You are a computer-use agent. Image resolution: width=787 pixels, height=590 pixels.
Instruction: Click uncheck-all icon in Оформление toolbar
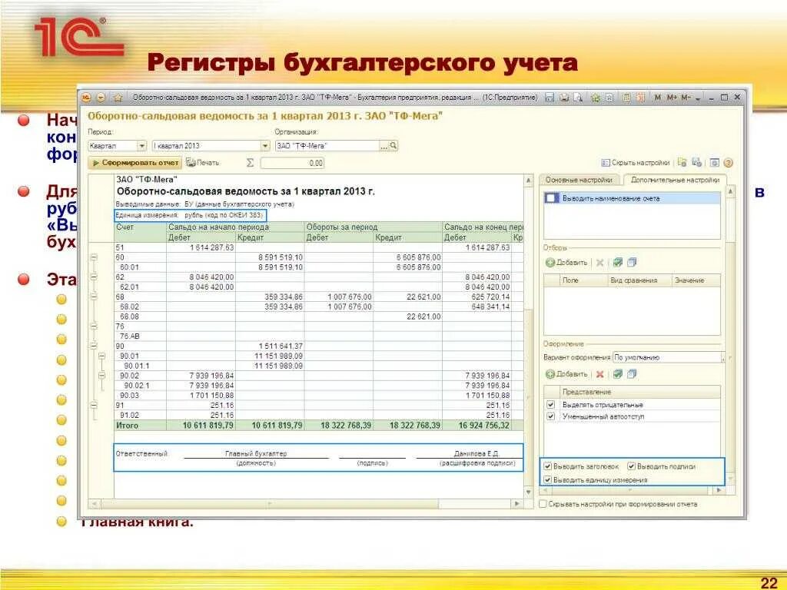632,374
